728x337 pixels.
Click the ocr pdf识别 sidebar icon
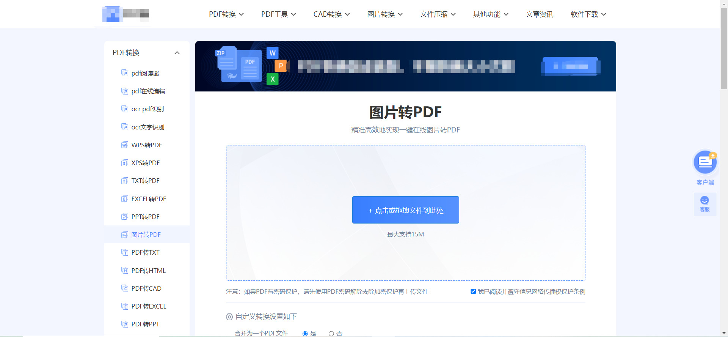point(125,109)
